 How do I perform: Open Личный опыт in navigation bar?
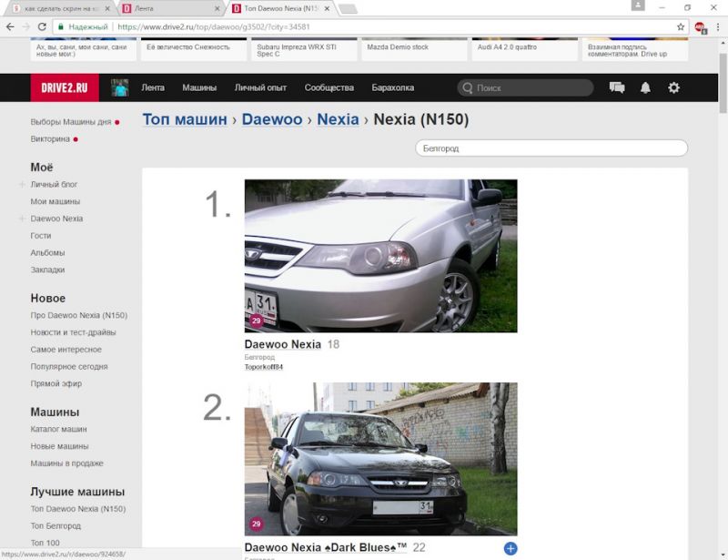point(260,87)
